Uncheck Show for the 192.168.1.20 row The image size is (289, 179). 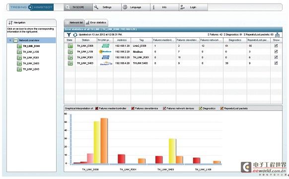coord(276,46)
